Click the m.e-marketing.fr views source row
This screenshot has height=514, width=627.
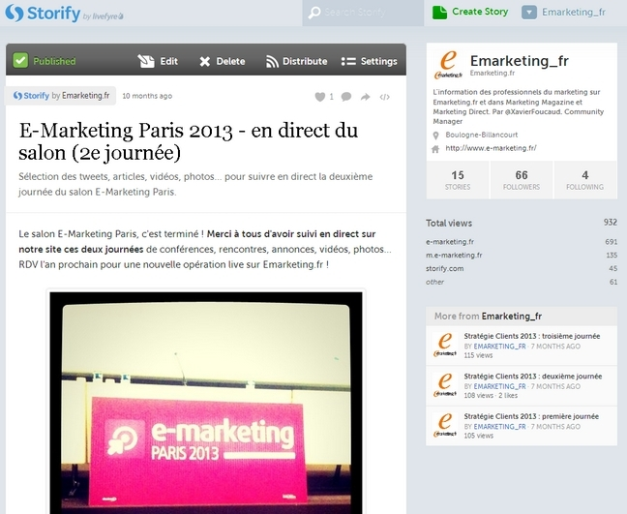[x=522, y=256]
